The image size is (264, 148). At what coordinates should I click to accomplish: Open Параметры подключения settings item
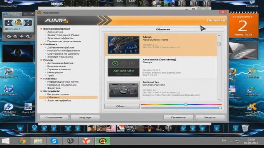(64, 41)
